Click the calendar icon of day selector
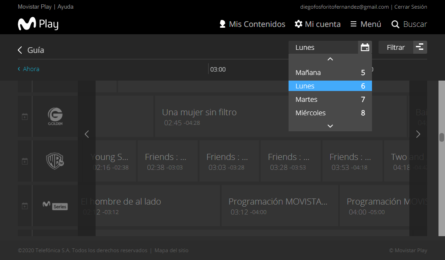The image size is (445, 260). pos(365,47)
